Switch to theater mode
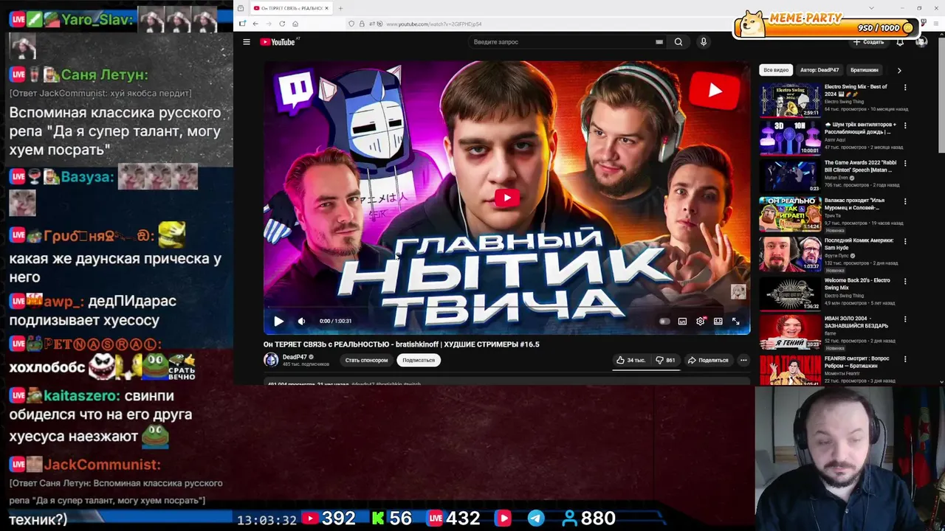 pos(718,321)
